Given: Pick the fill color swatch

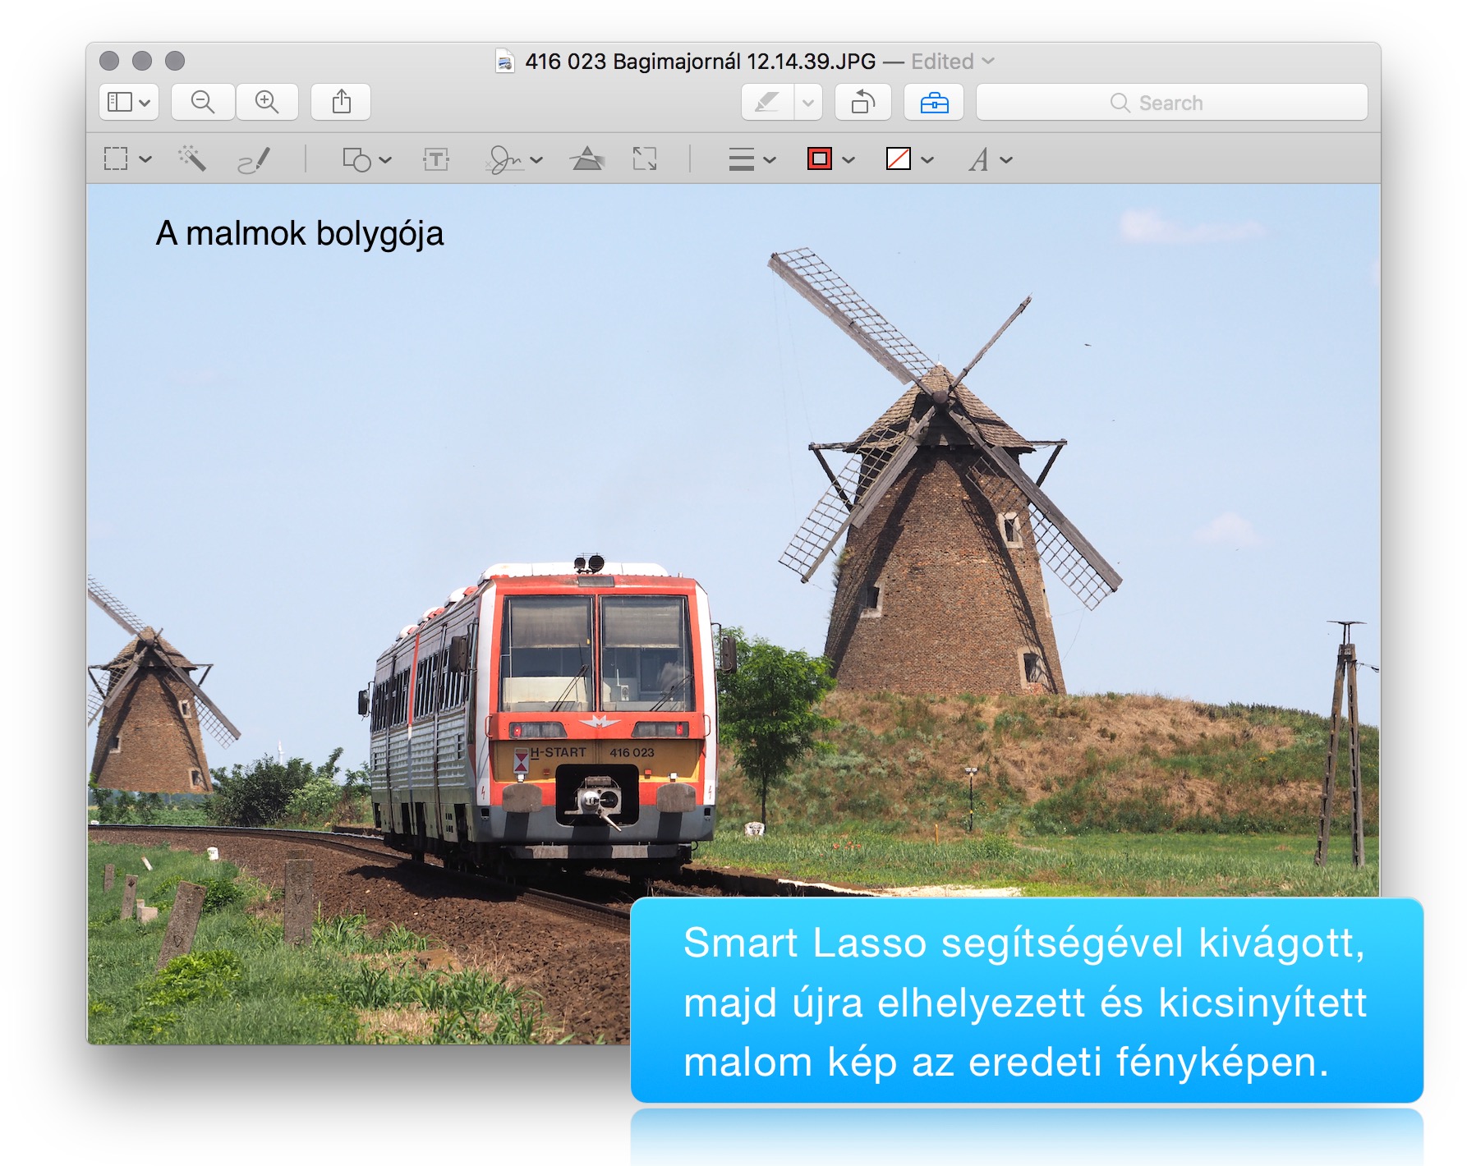Looking at the screenshot, I should (899, 158).
